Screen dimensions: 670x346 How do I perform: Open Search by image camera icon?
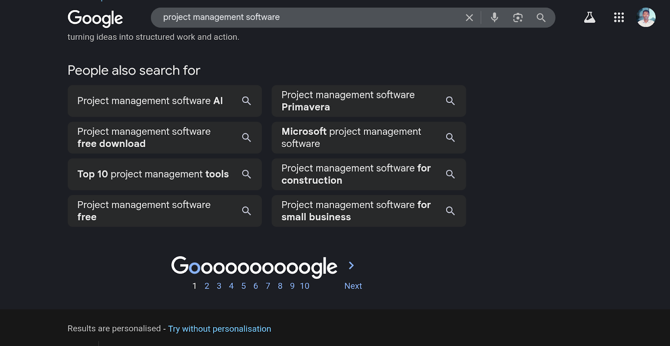pyautogui.click(x=518, y=18)
